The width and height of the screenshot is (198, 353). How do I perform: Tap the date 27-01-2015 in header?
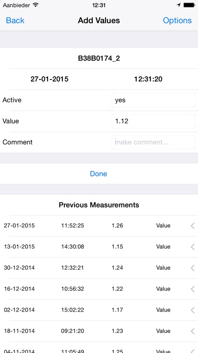(49, 79)
